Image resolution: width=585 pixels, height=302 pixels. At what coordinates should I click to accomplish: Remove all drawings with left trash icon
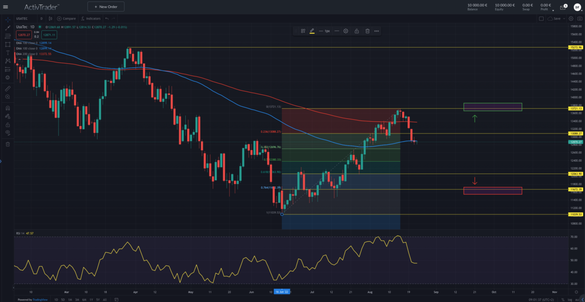click(8, 144)
